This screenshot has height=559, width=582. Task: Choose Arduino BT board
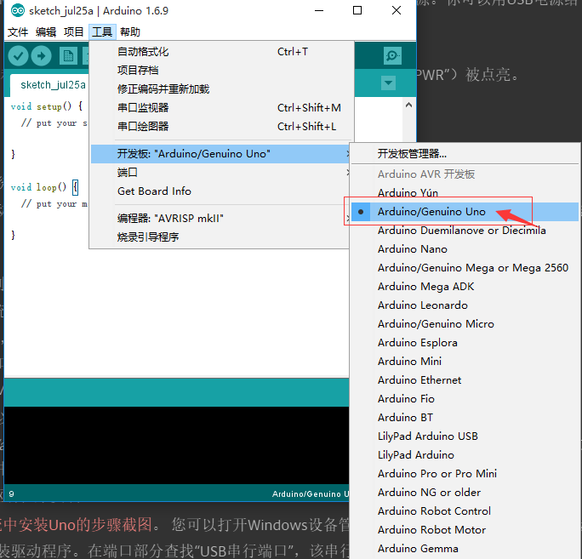tap(465, 418)
